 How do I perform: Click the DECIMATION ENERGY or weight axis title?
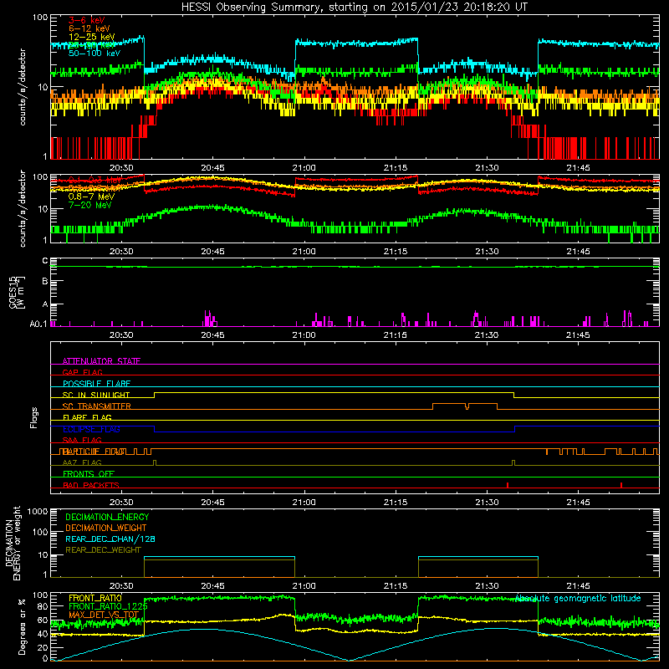coord(13,543)
